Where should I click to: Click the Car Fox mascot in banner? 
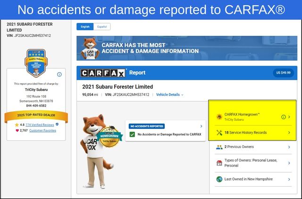[90, 49]
